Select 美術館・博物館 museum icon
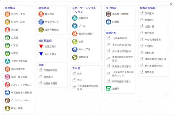174x116 pixels. (x=109, y=14)
